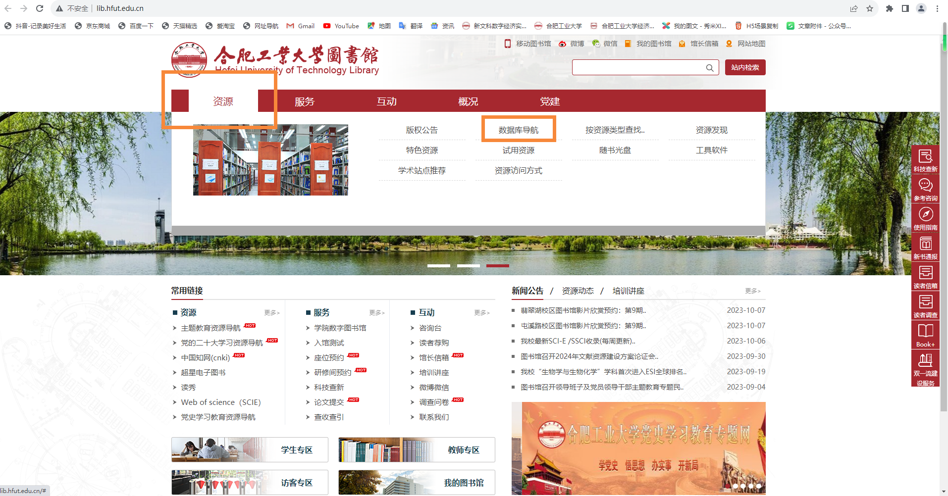948x496 pixels.
Task: Open the 学生专区 banner thumbnail
Action: coord(250,449)
